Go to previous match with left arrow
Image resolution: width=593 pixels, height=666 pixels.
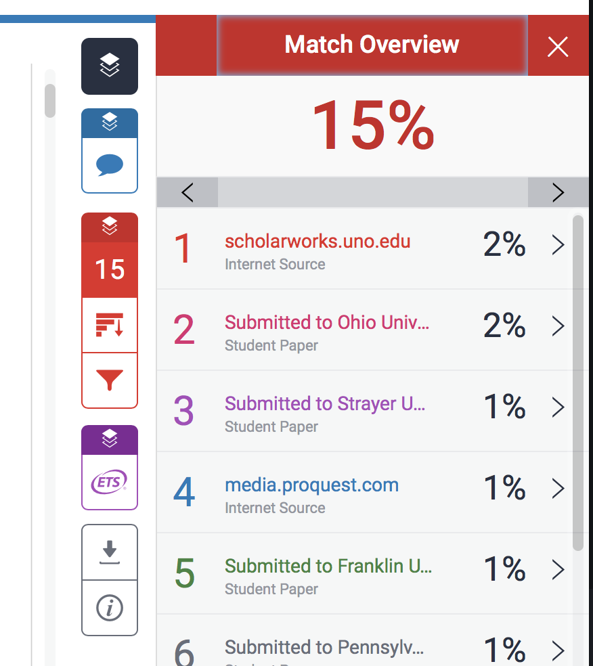click(188, 193)
